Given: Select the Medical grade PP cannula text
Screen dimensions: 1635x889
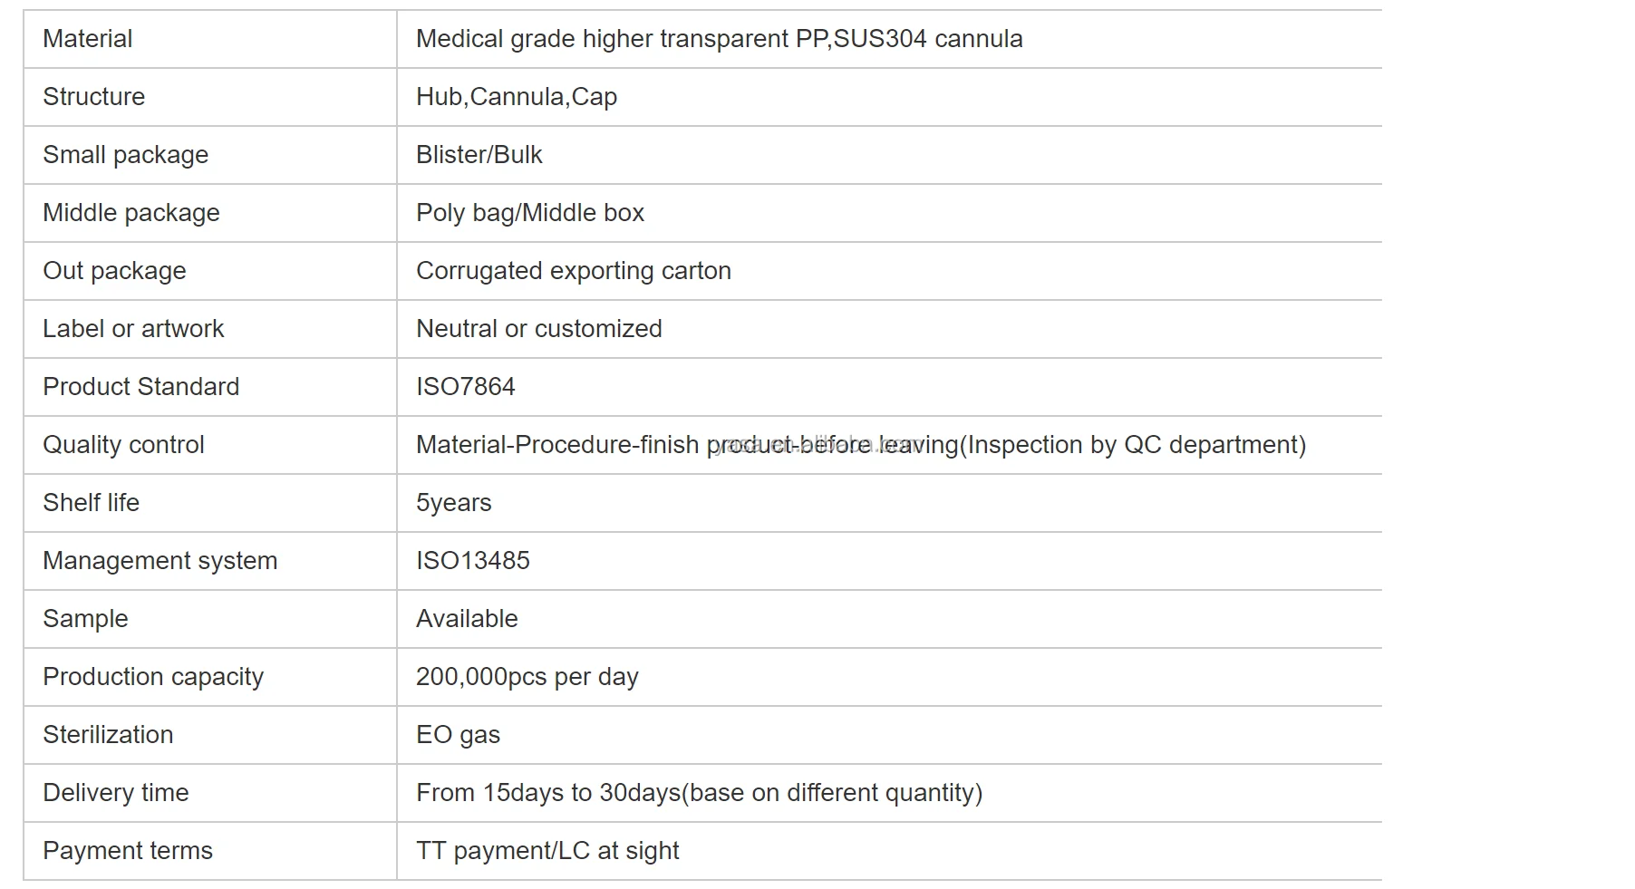Looking at the screenshot, I should coord(719,39).
